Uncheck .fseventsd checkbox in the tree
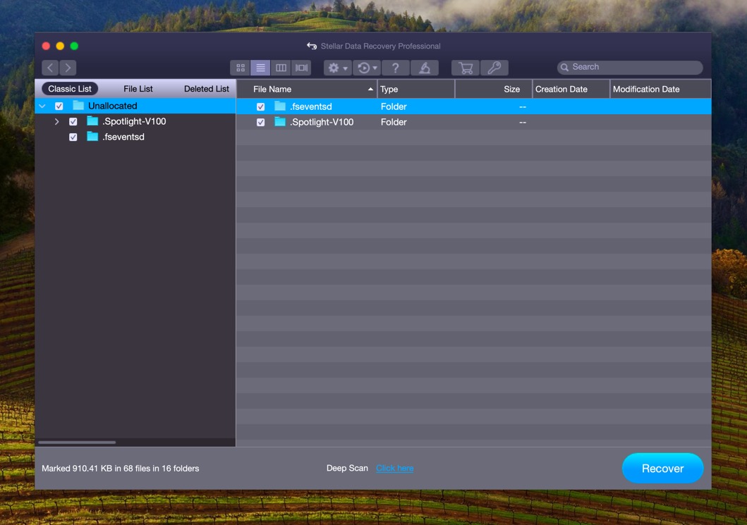The image size is (747, 525). (x=73, y=137)
